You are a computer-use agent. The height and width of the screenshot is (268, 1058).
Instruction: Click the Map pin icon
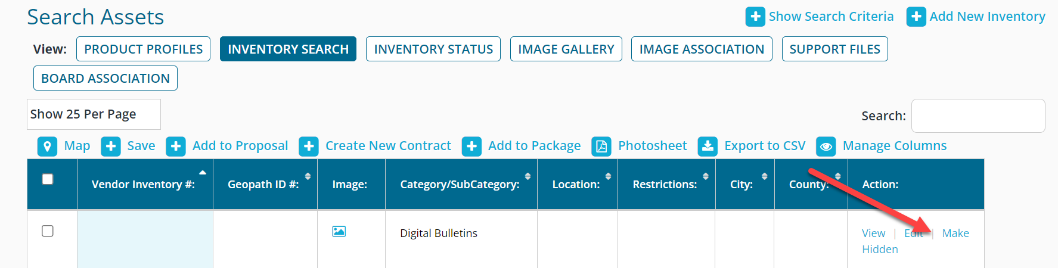point(47,147)
